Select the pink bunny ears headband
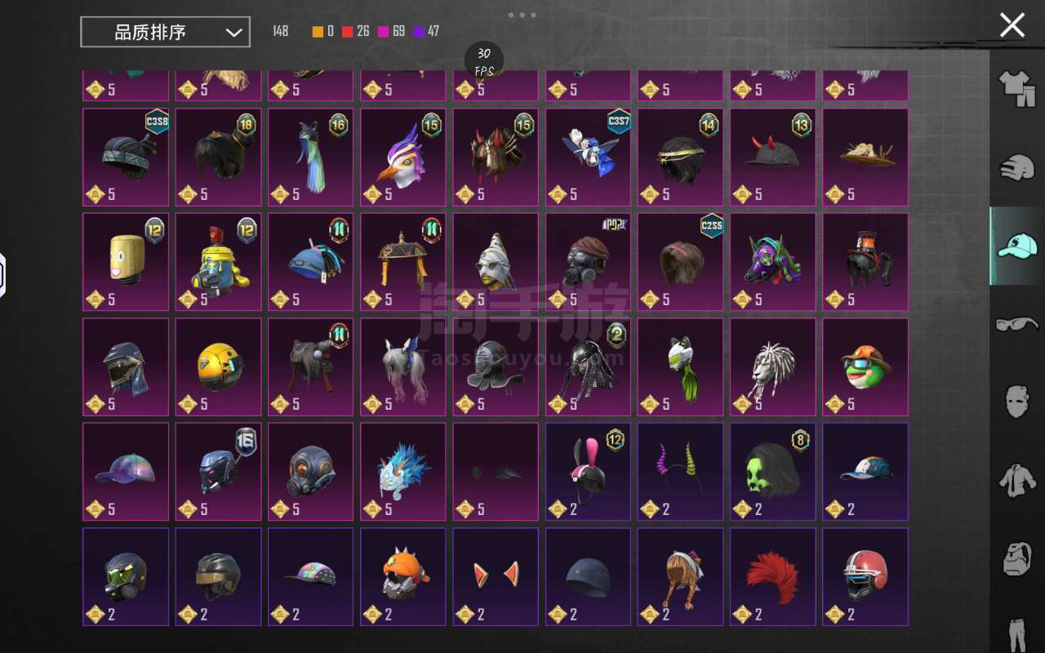 [588, 471]
